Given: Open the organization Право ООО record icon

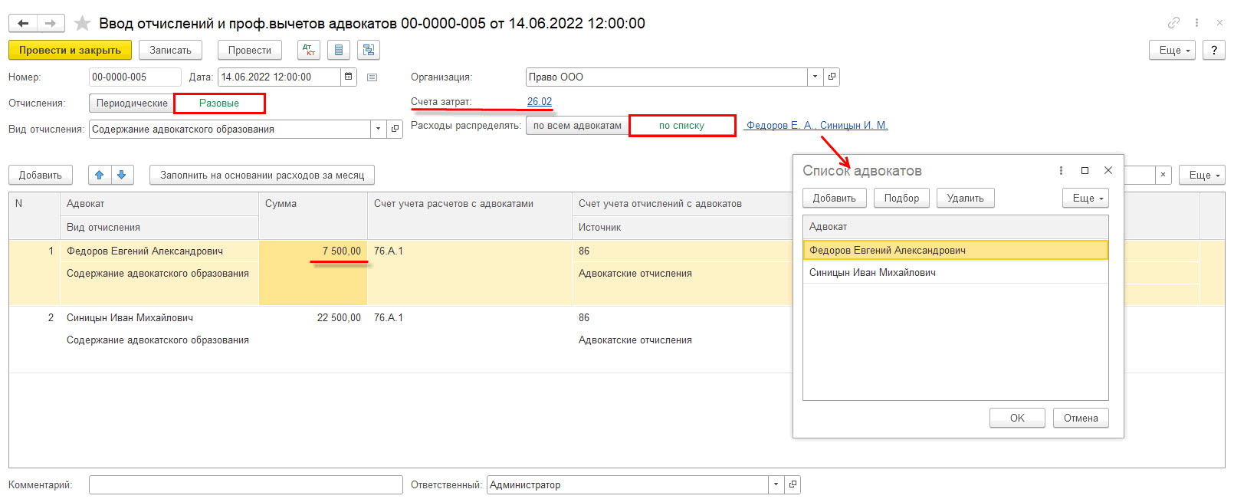Looking at the screenshot, I should (x=832, y=77).
